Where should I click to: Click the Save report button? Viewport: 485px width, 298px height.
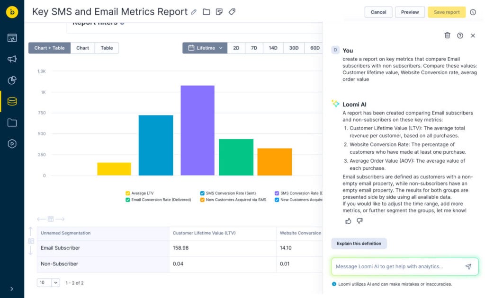[x=446, y=12]
